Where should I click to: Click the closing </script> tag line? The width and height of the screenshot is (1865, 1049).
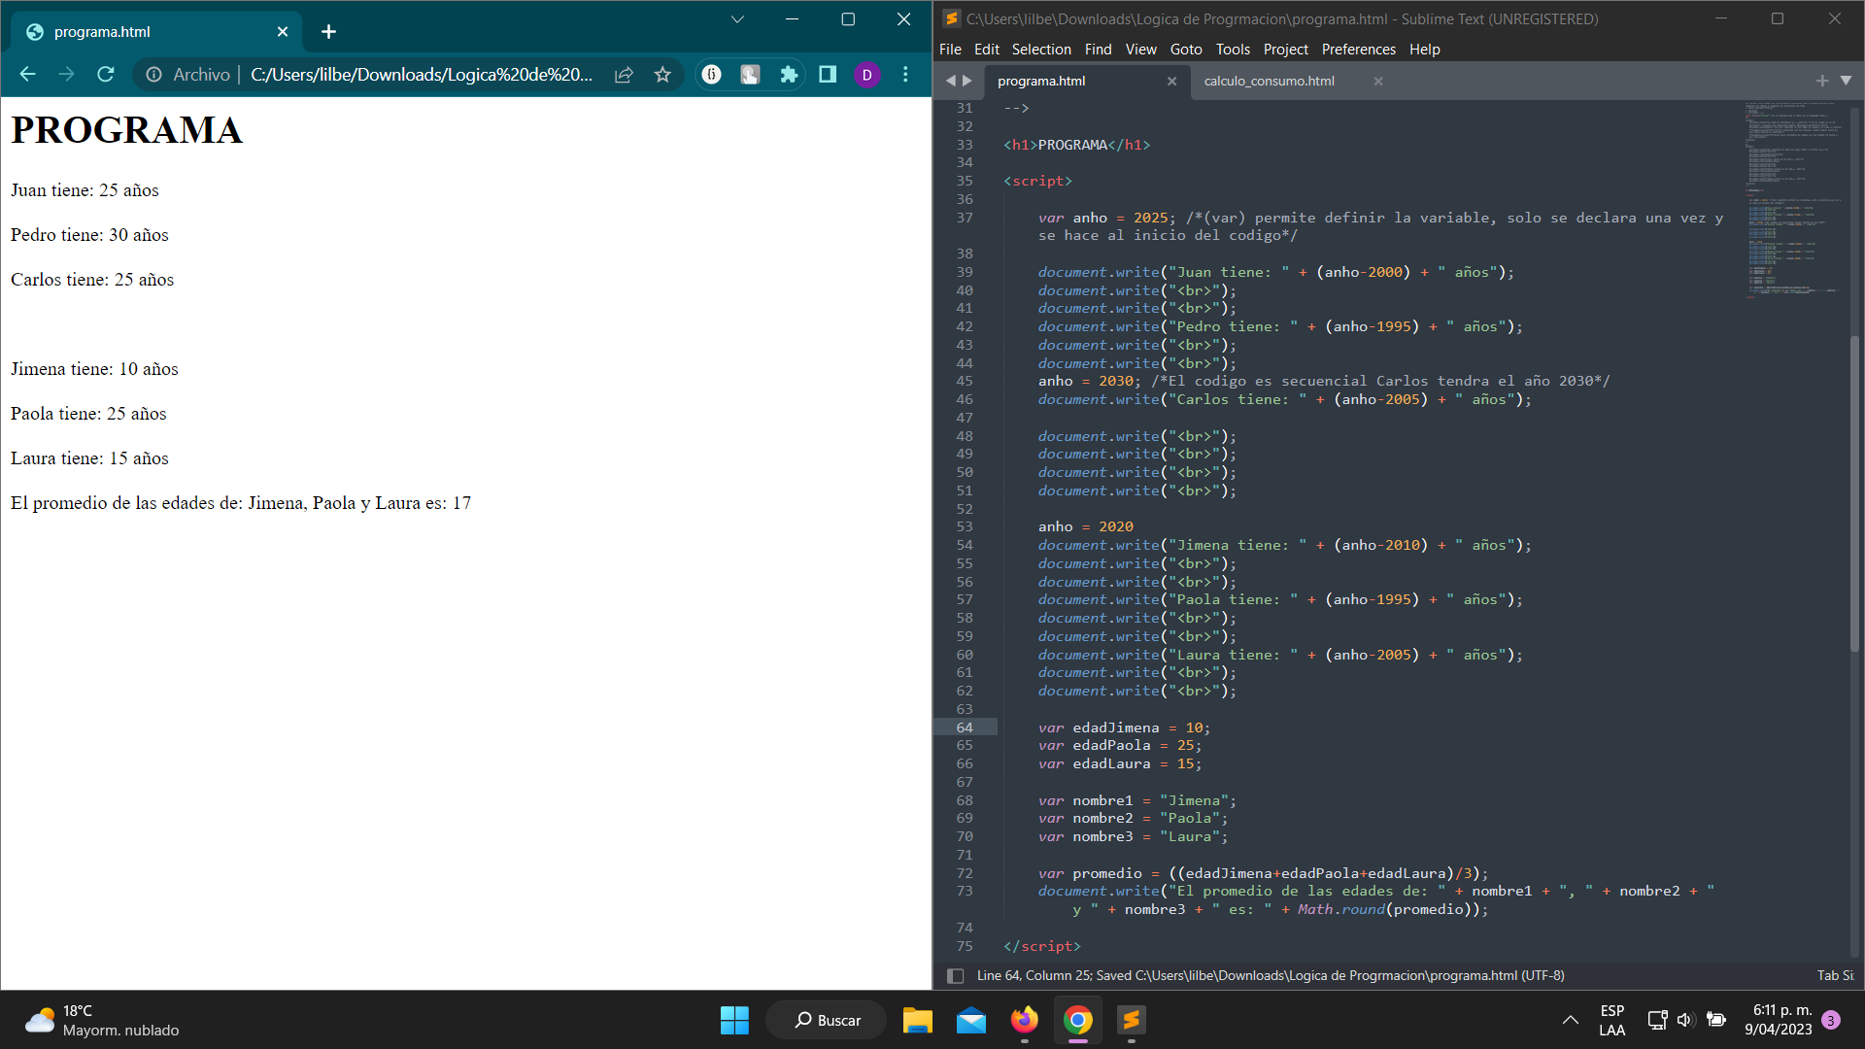[x=1041, y=947]
